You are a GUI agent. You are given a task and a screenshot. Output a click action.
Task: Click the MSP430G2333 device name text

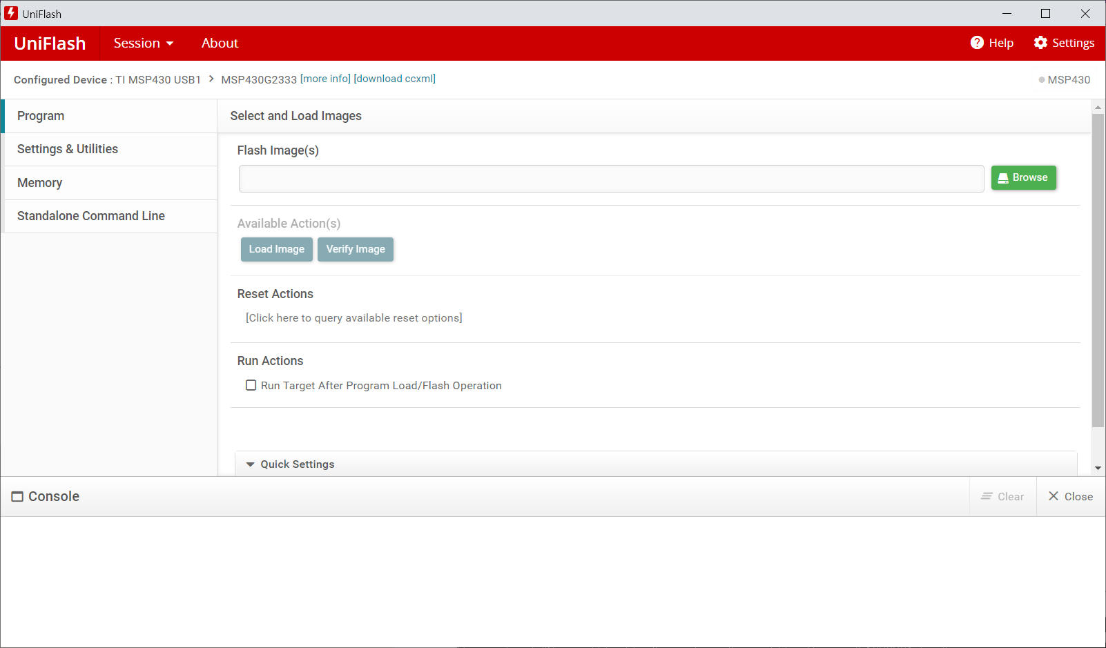pyautogui.click(x=259, y=79)
